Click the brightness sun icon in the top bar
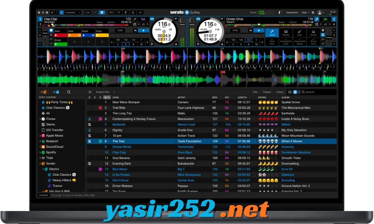 tap(52, 12)
